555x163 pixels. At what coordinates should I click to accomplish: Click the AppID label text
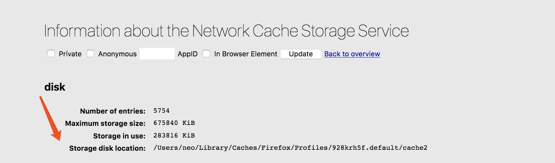point(187,54)
